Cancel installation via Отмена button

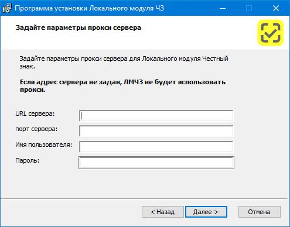pyautogui.click(x=260, y=212)
